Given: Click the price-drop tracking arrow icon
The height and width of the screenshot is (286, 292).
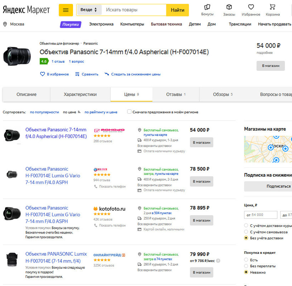Looking at the screenshot, I should pos(107,74).
